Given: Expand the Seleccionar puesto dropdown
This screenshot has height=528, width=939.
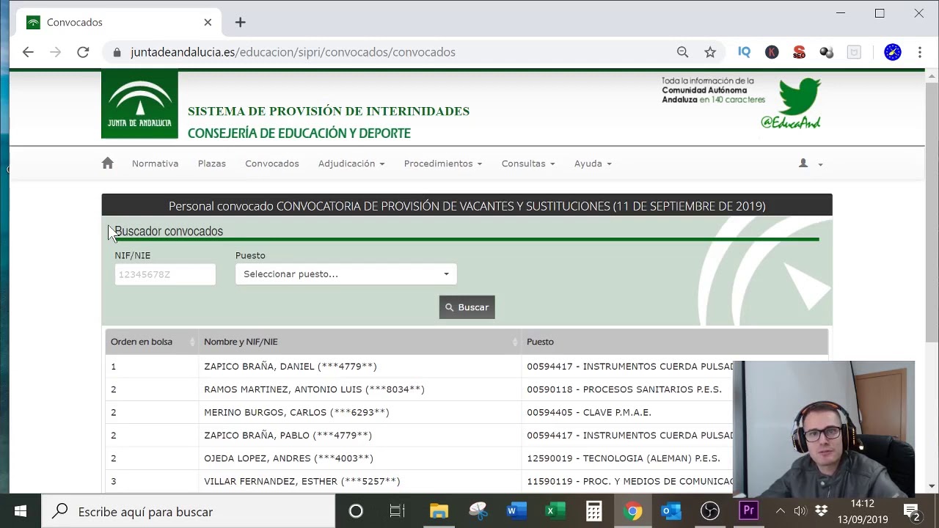Looking at the screenshot, I should [x=346, y=274].
